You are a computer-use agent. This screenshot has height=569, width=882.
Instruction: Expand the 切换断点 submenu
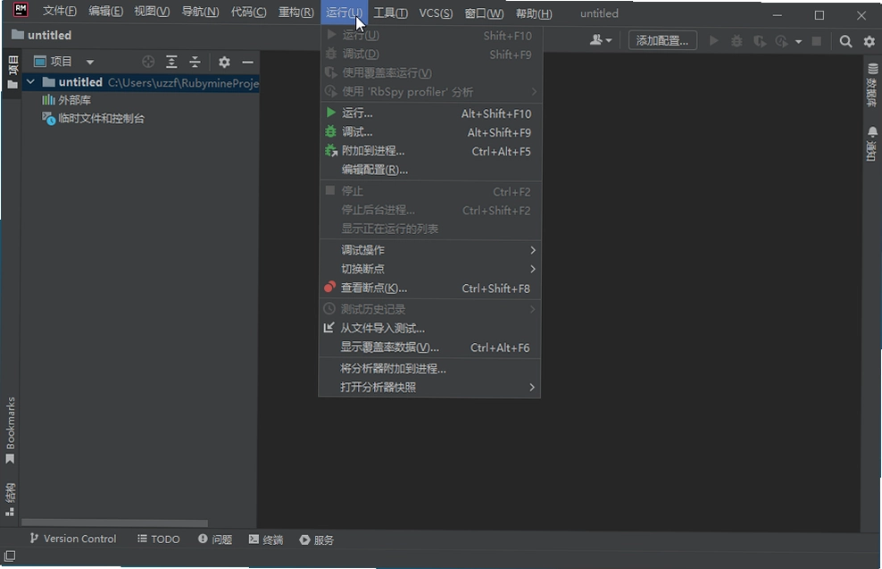tap(429, 269)
